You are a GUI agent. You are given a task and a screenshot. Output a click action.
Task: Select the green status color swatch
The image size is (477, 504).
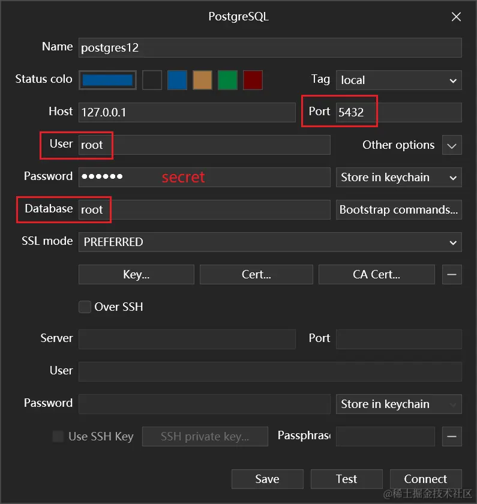[227, 80]
